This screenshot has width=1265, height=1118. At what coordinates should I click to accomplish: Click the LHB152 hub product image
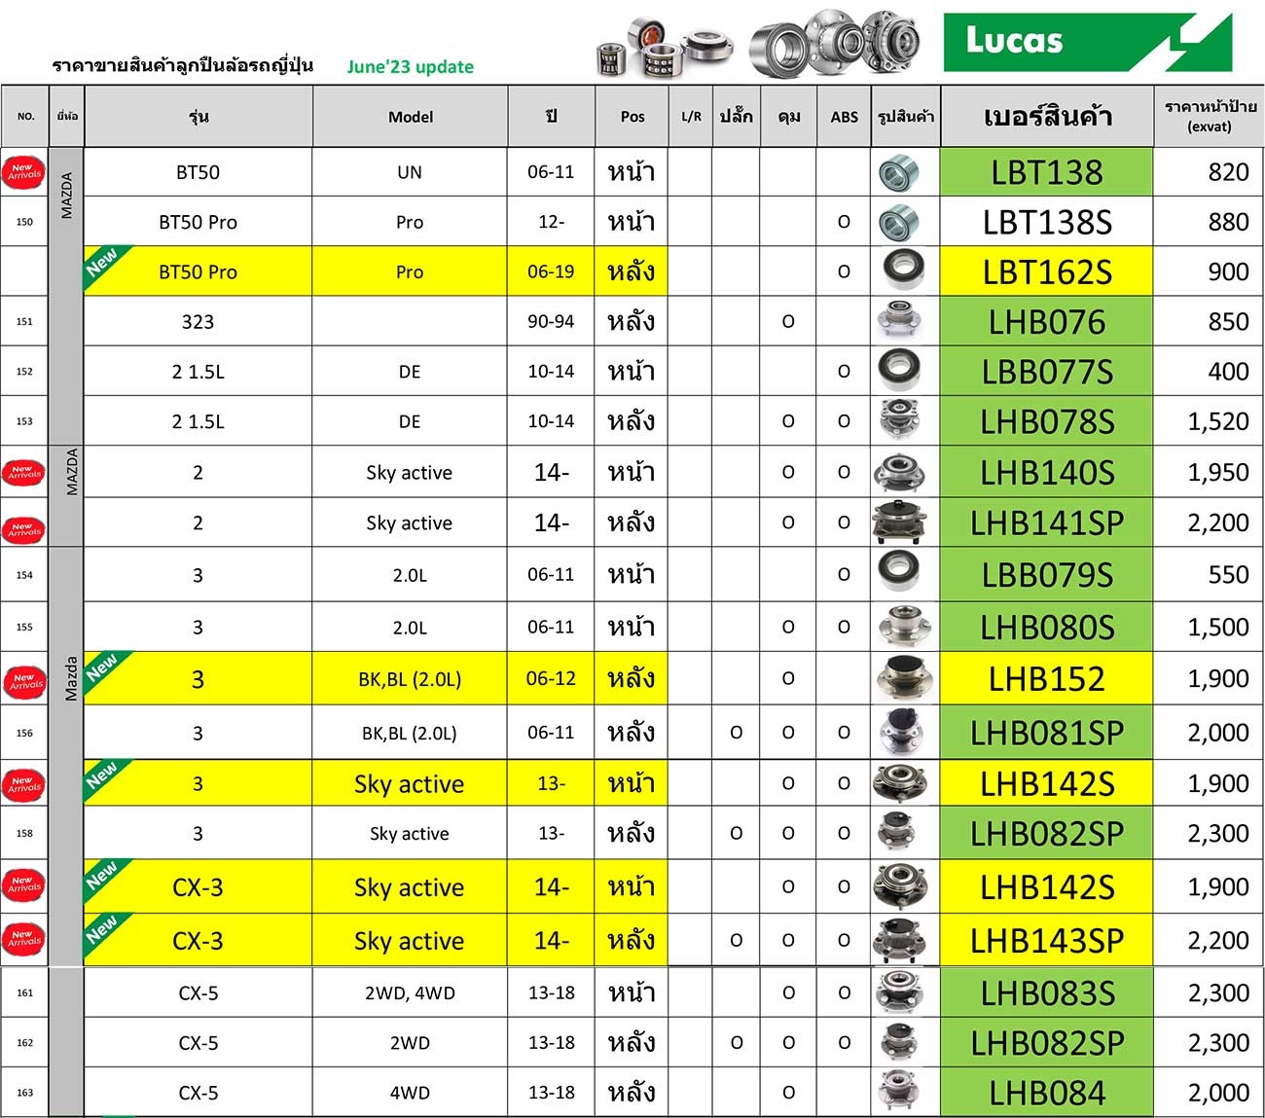(904, 678)
